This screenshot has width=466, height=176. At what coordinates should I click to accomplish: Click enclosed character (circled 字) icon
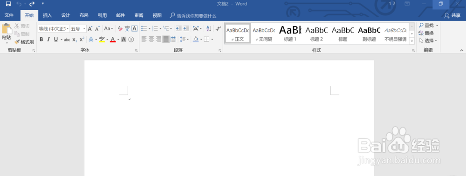point(131,40)
